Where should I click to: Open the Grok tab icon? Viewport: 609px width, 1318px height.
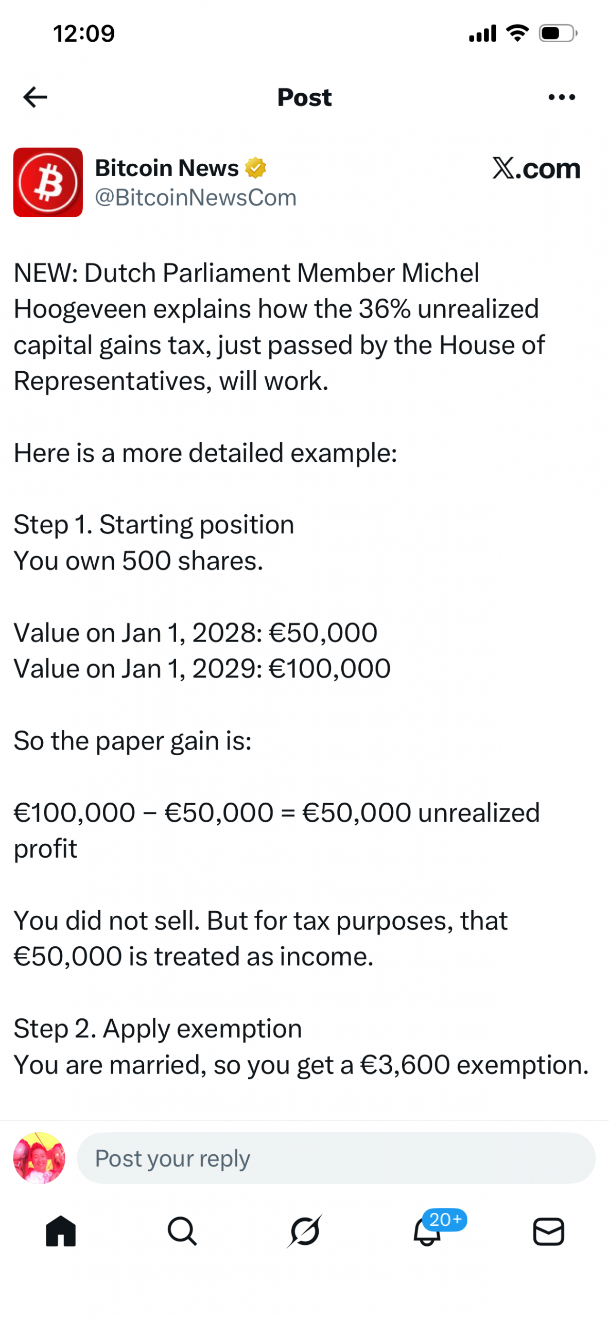coord(305,1232)
